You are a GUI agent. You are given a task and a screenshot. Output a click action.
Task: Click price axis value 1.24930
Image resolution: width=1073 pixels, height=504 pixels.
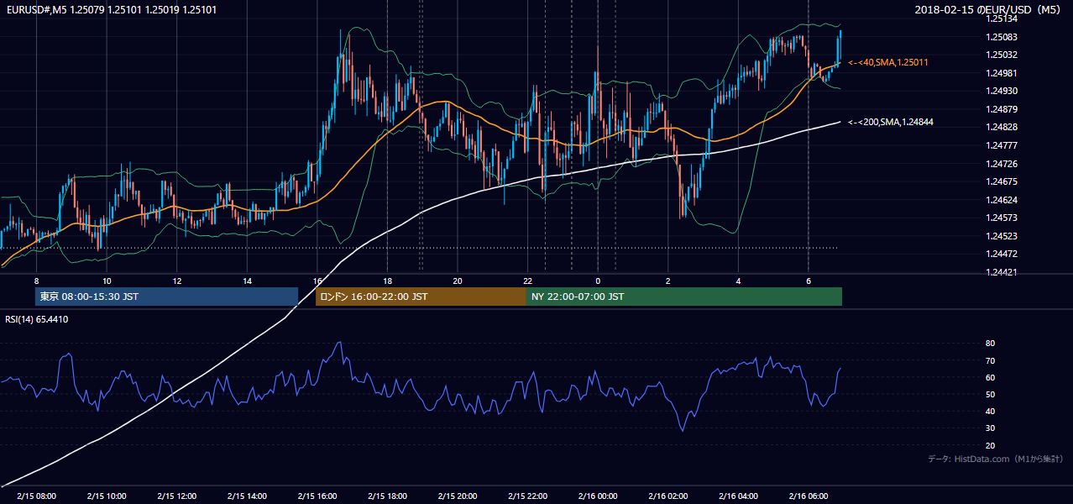click(1003, 91)
